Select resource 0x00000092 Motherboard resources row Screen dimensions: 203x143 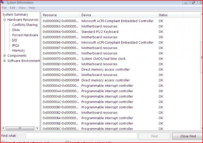pos(103,75)
